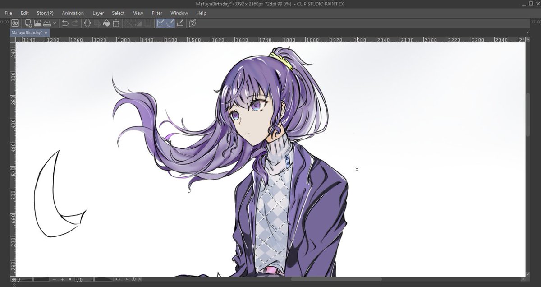Viewport: 541px width, 287px height.
Task: Save the document with Save icon
Action: (x=47, y=23)
